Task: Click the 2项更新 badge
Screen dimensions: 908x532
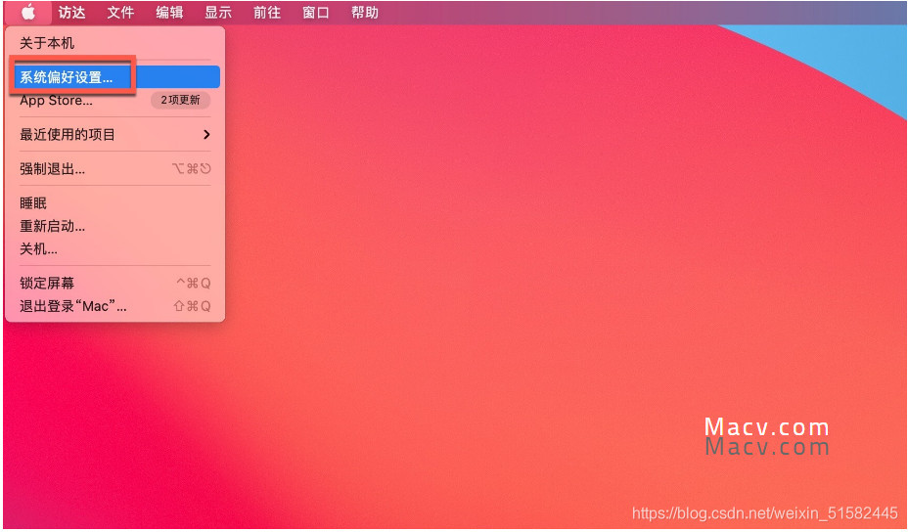Action: pos(181,100)
